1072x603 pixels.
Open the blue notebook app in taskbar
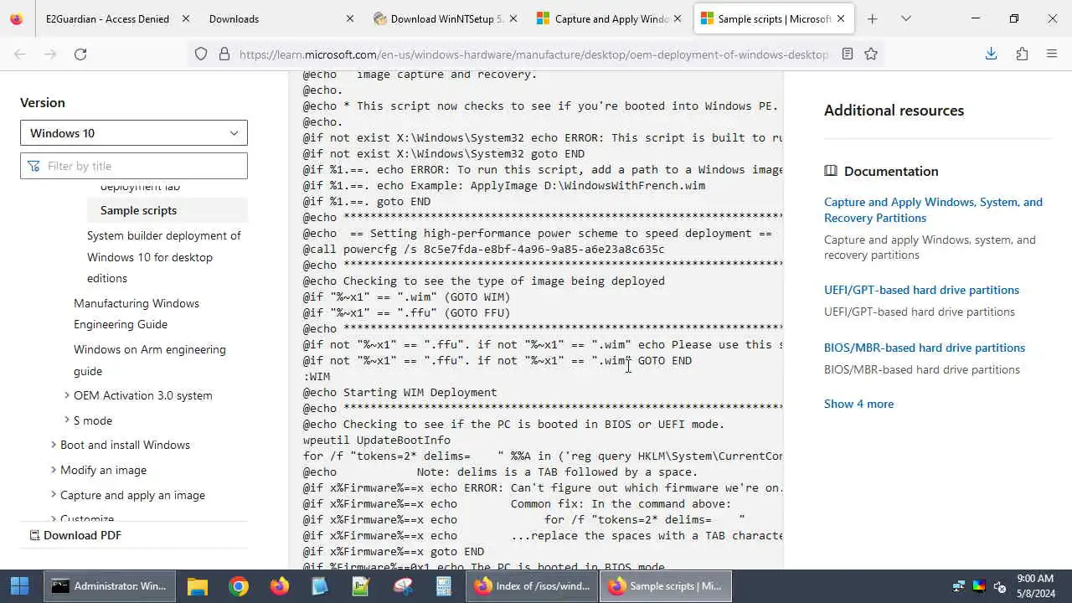(320, 586)
